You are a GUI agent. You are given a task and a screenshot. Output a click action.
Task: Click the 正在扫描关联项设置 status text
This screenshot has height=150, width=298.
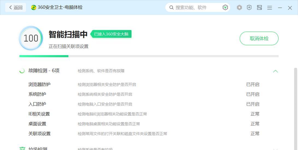(69, 46)
